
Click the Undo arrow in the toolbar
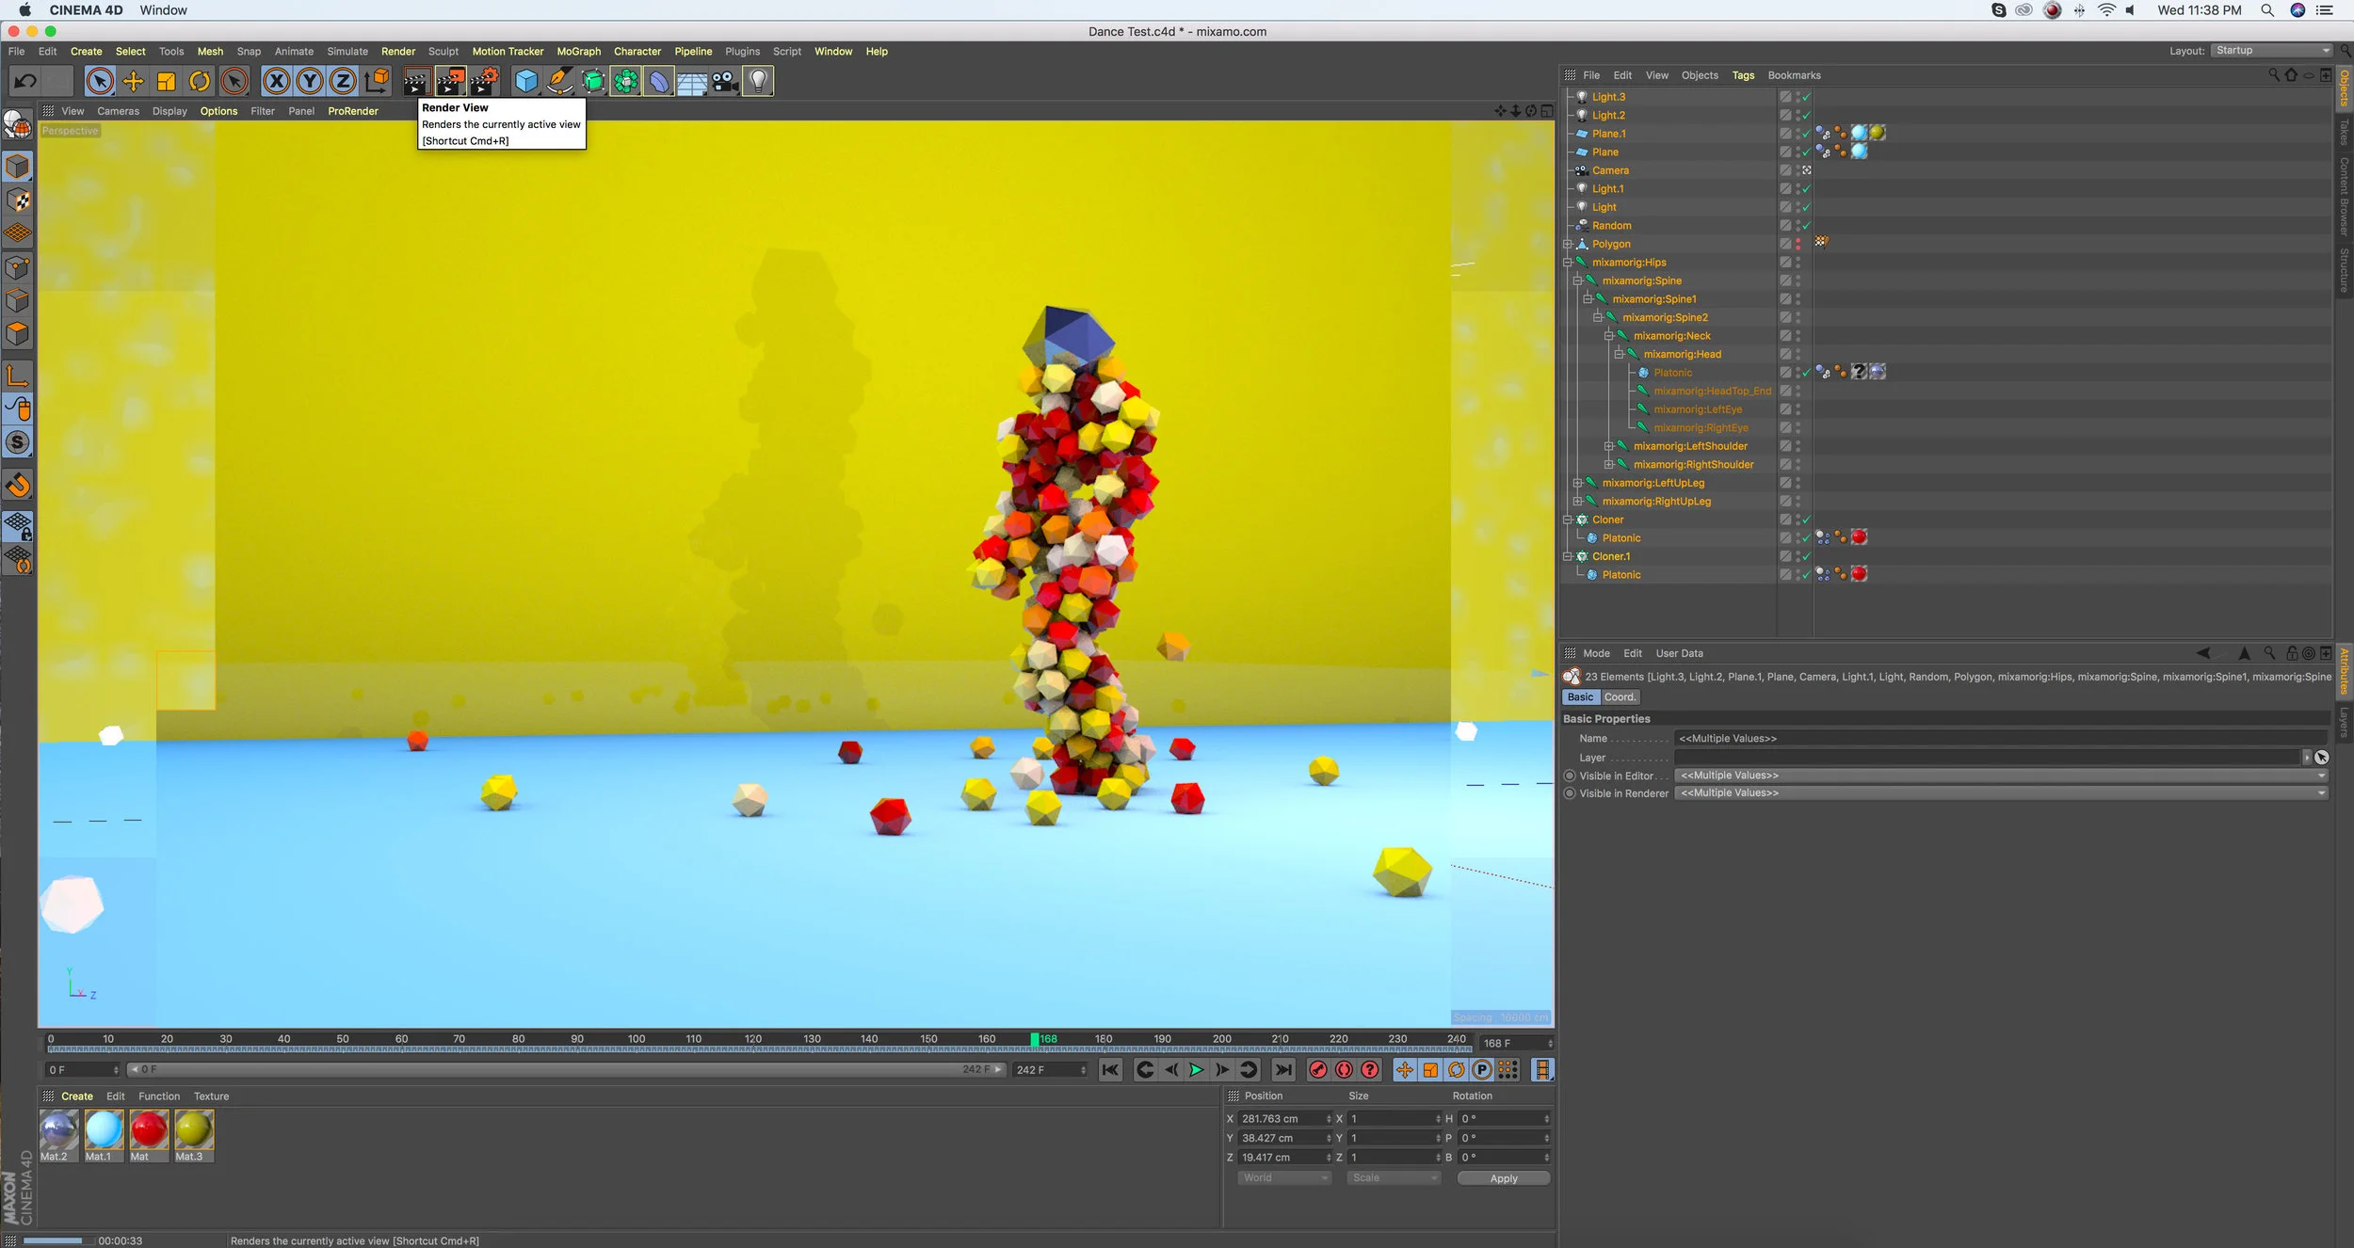coord(25,81)
